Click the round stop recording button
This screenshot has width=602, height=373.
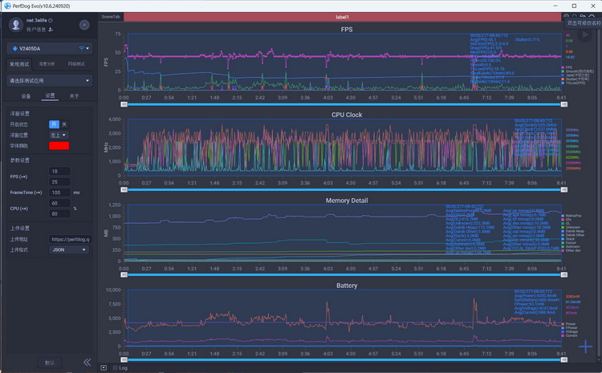pyautogui.click(x=84, y=25)
